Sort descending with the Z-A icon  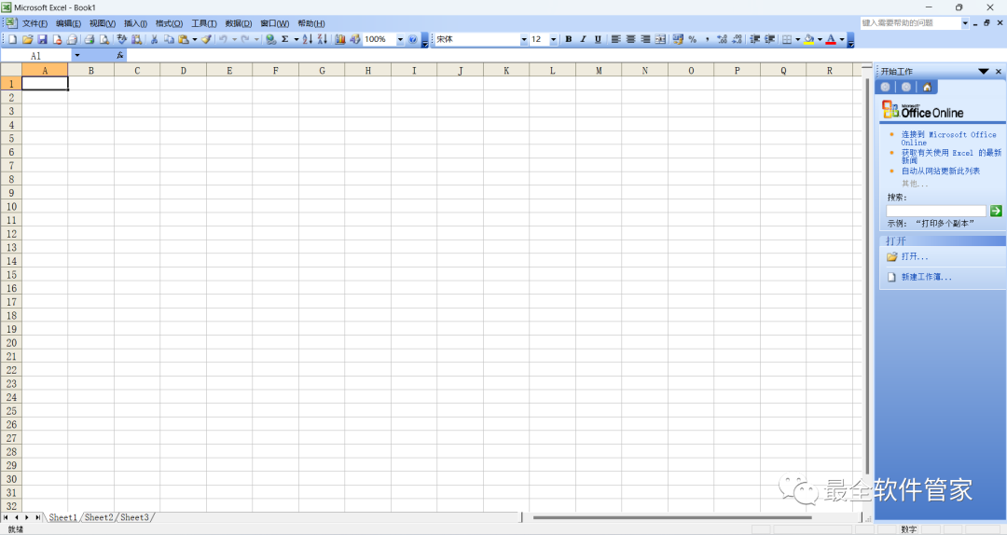click(x=323, y=39)
